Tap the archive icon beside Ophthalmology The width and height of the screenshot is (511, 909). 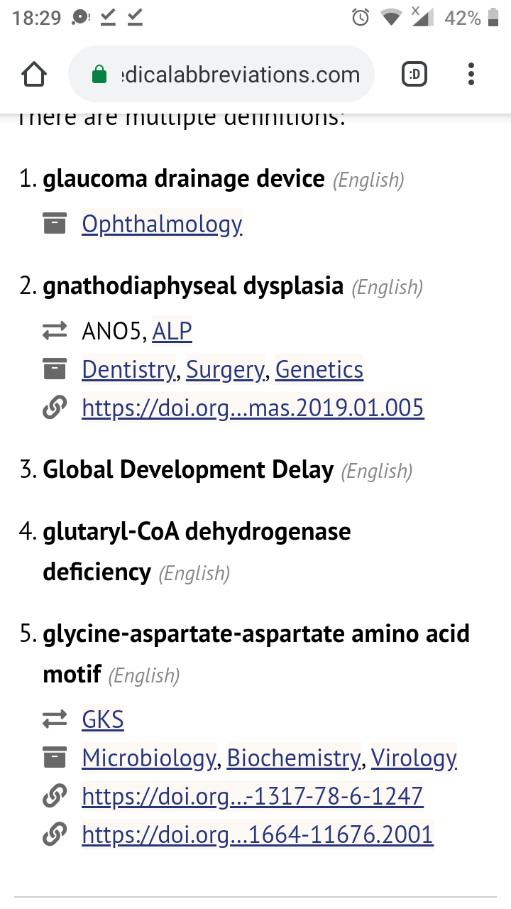click(55, 224)
